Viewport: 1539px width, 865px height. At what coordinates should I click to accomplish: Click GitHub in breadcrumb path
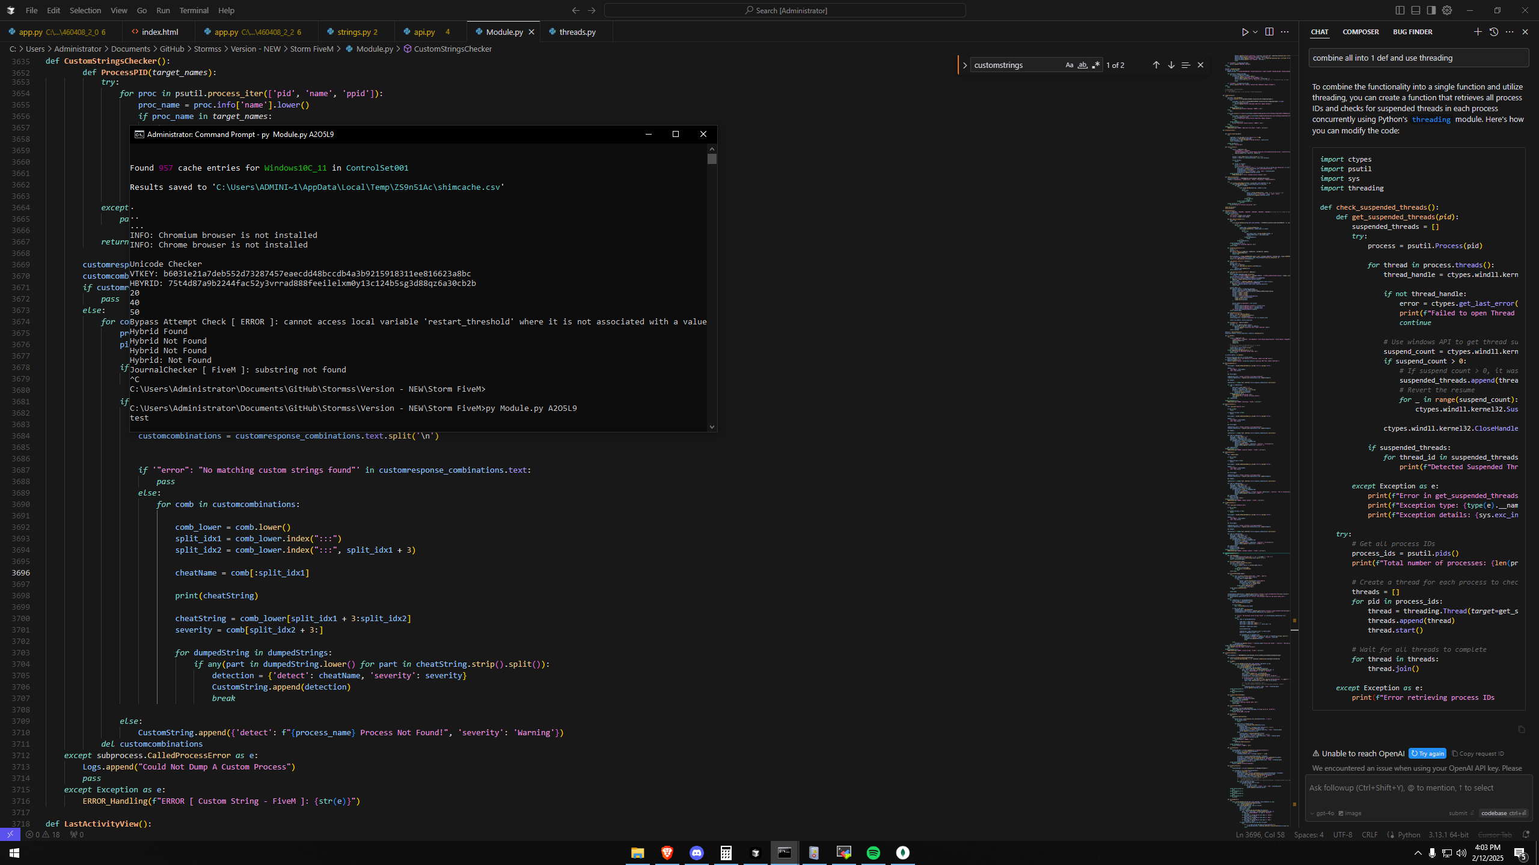(x=172, y=49)
